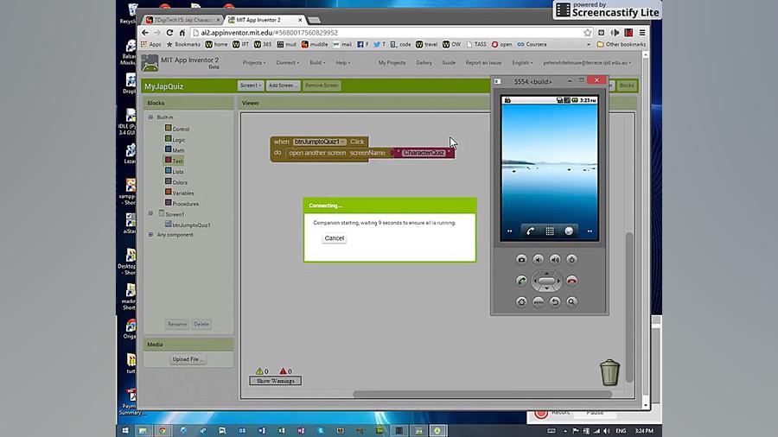This screenshot has width=778, height=437.
Task: Click the red errors triangle icon
Action: click(x=283, y=371)
